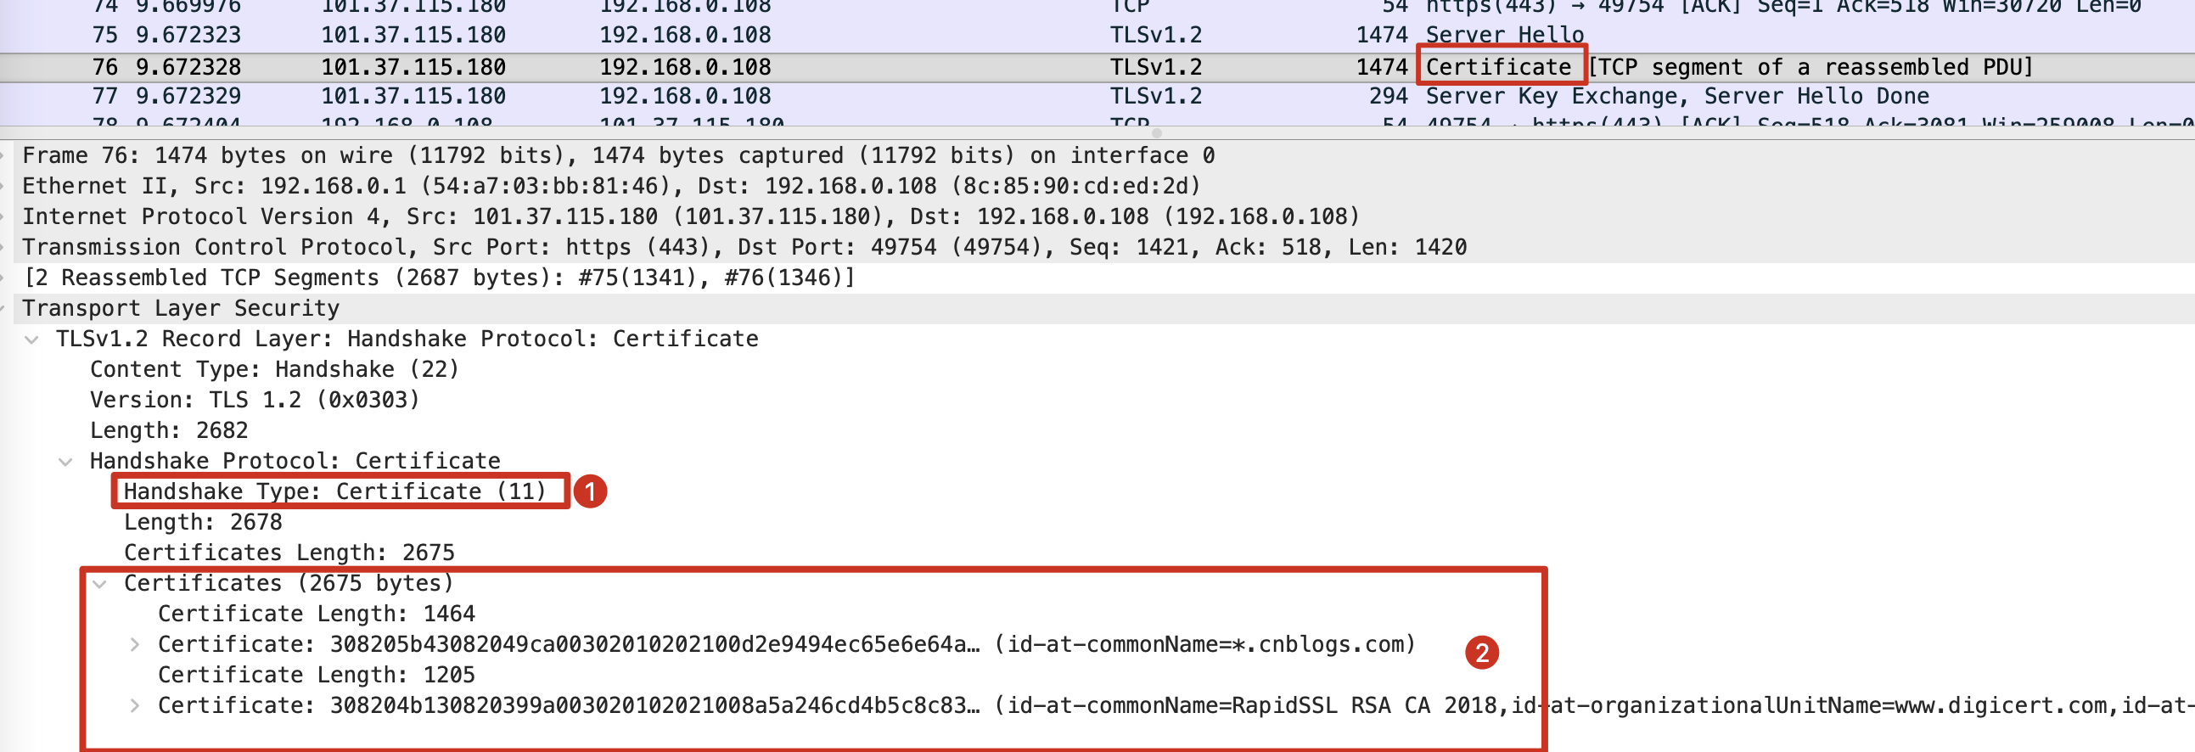Click Handshake Type: Certificate (11) field

334,492
